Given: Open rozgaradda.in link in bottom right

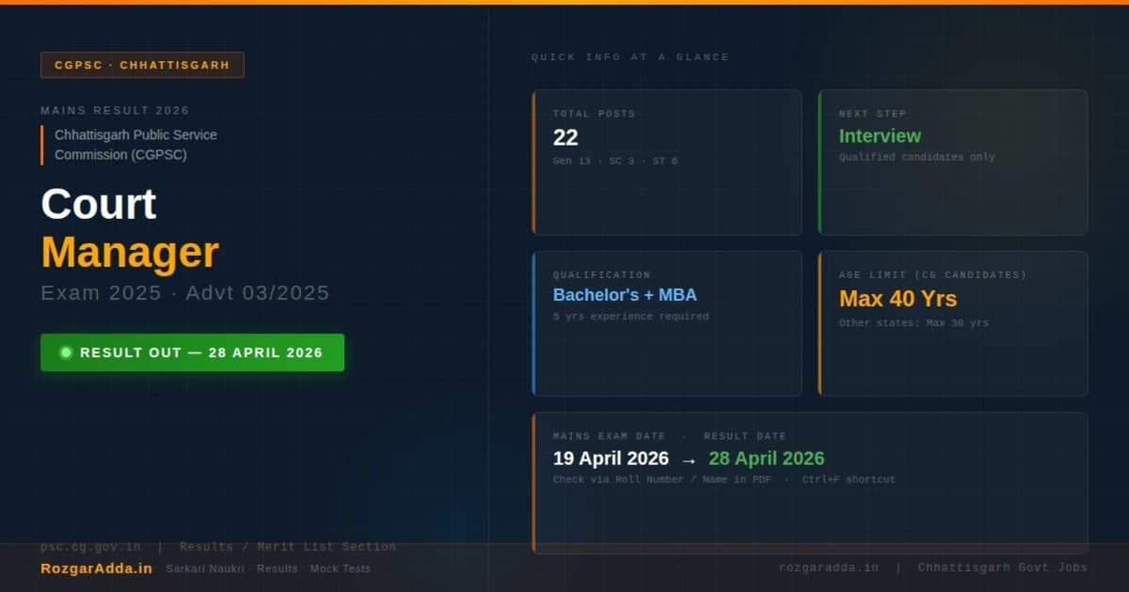Looking at the screenshot, I should (828, 568).
